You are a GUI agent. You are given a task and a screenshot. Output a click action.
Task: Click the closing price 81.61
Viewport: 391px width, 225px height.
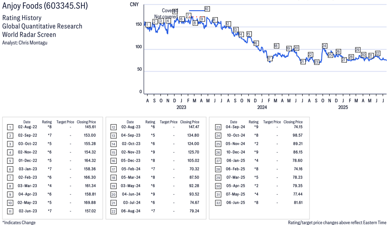[298, 203]
